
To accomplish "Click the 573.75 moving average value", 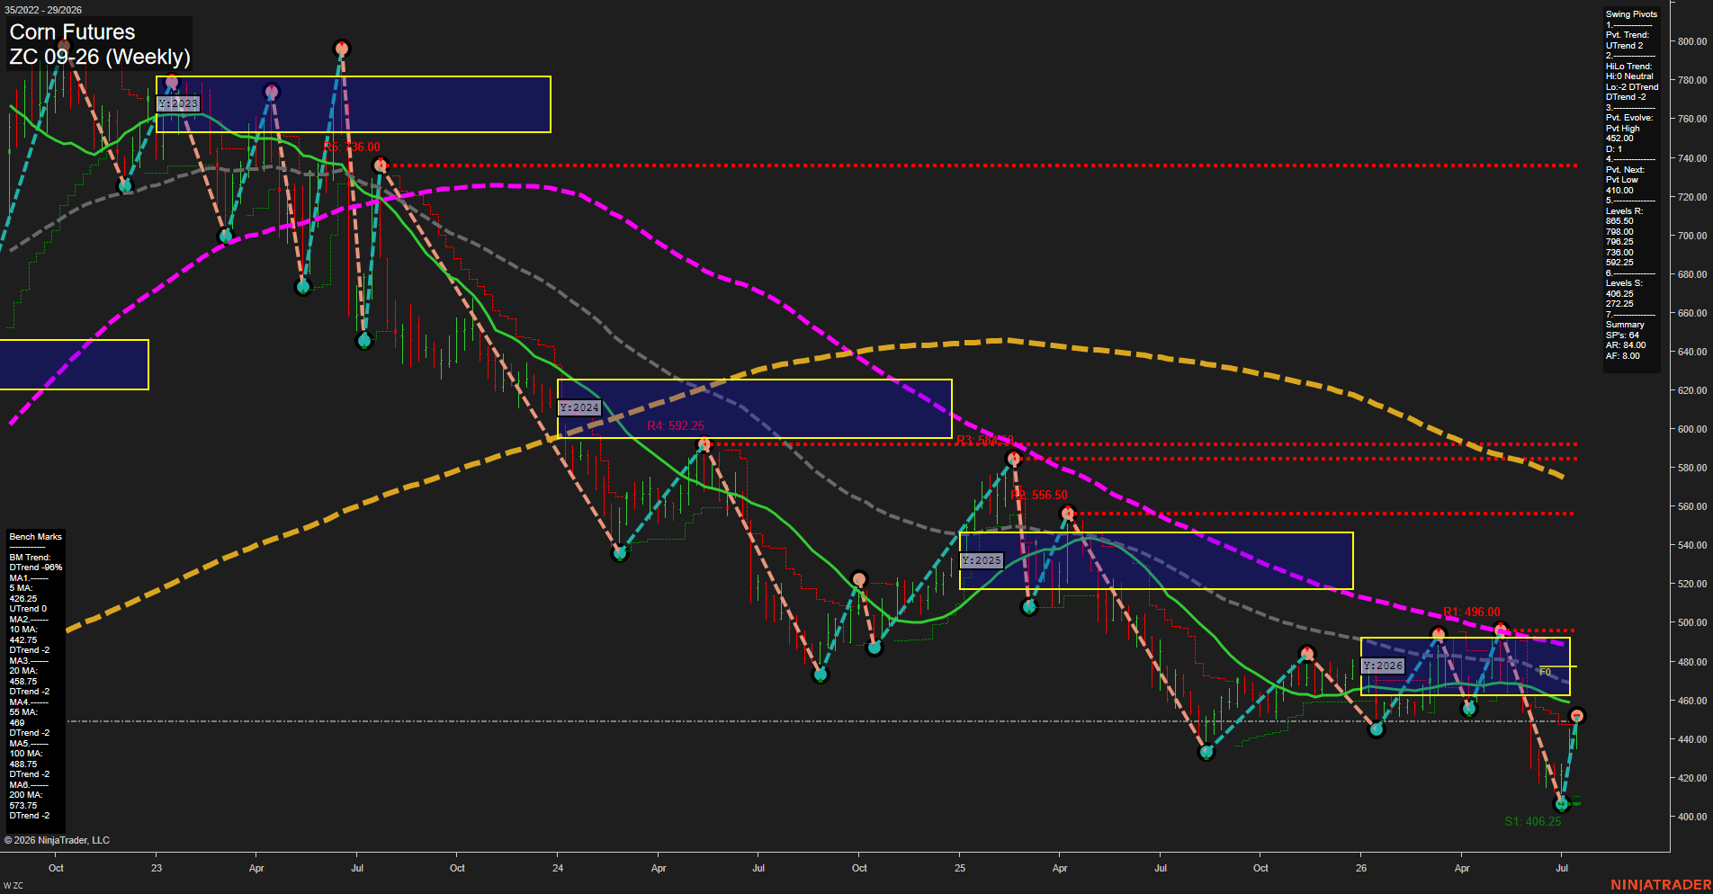I will coord(23,806).
